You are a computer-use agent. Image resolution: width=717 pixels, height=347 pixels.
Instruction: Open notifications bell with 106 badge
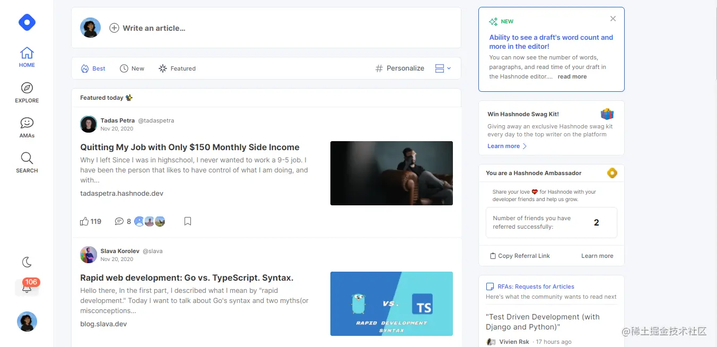pyautogui.click(x=27, y=287)
